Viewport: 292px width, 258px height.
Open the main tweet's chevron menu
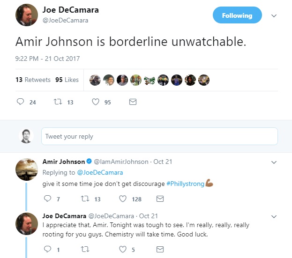coord(274,15)
